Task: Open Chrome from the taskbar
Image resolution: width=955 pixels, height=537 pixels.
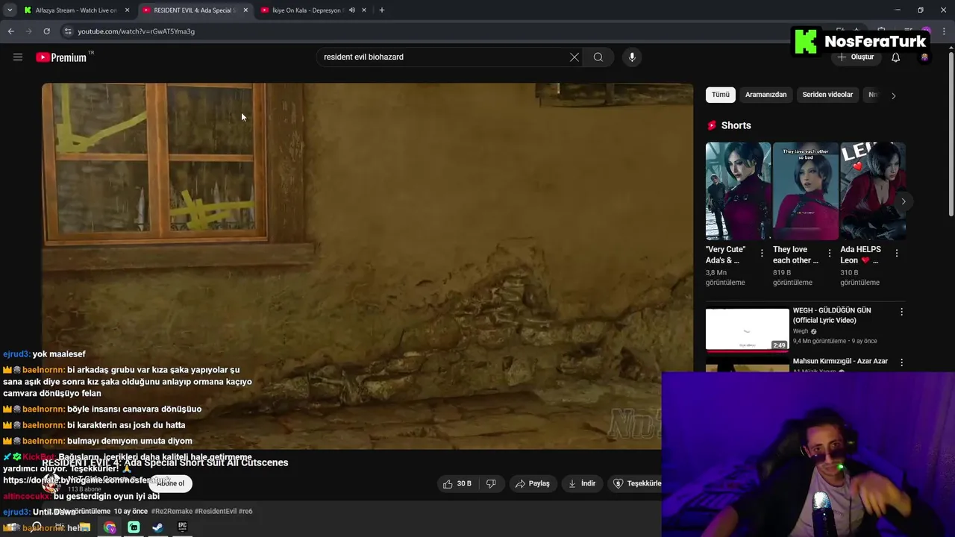Action: click(110, 527)
